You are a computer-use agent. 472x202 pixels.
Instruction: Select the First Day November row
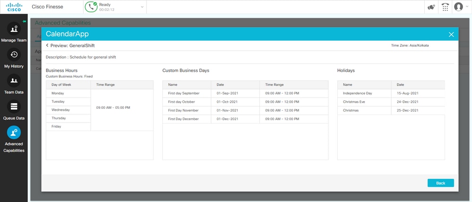tap(245, 110)
